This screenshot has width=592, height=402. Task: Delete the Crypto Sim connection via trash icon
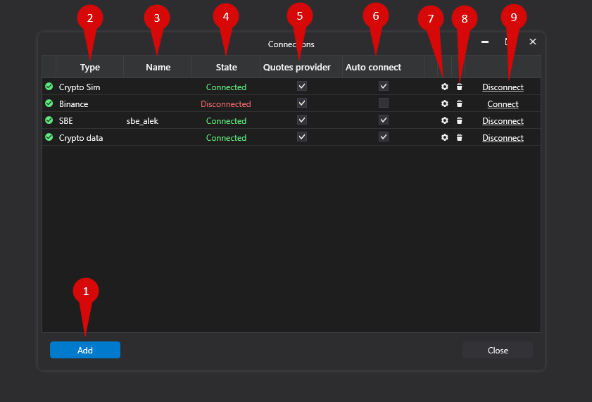(459, 87)
